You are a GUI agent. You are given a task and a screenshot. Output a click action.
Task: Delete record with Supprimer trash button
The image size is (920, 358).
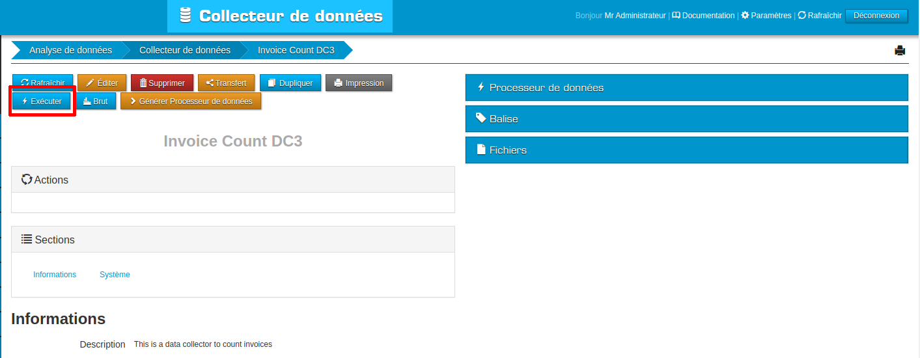(x=162, y=83)
